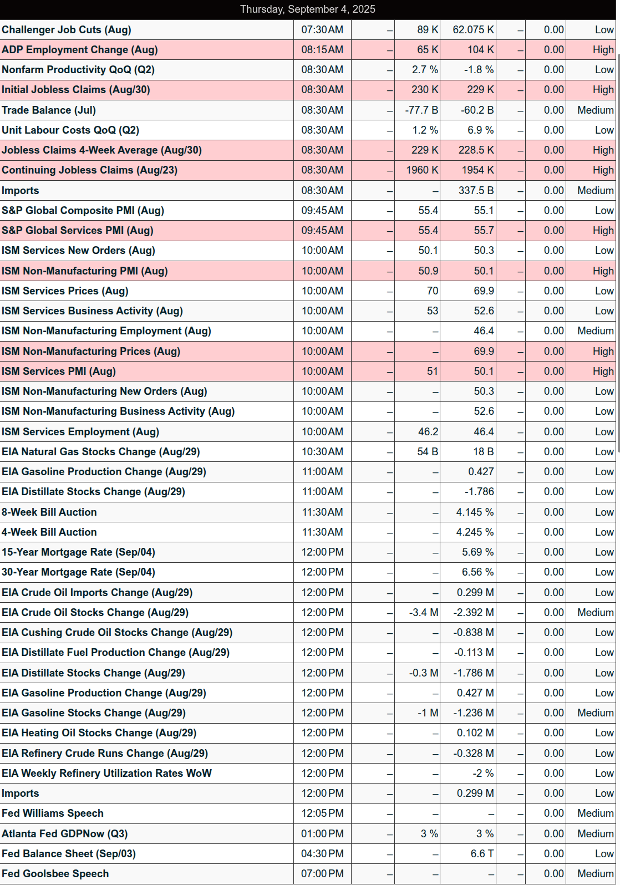Open EIA Natural Gas Stocks Change (Aug/29)
Screen dimensions: 620x885
tap(101, 452)
